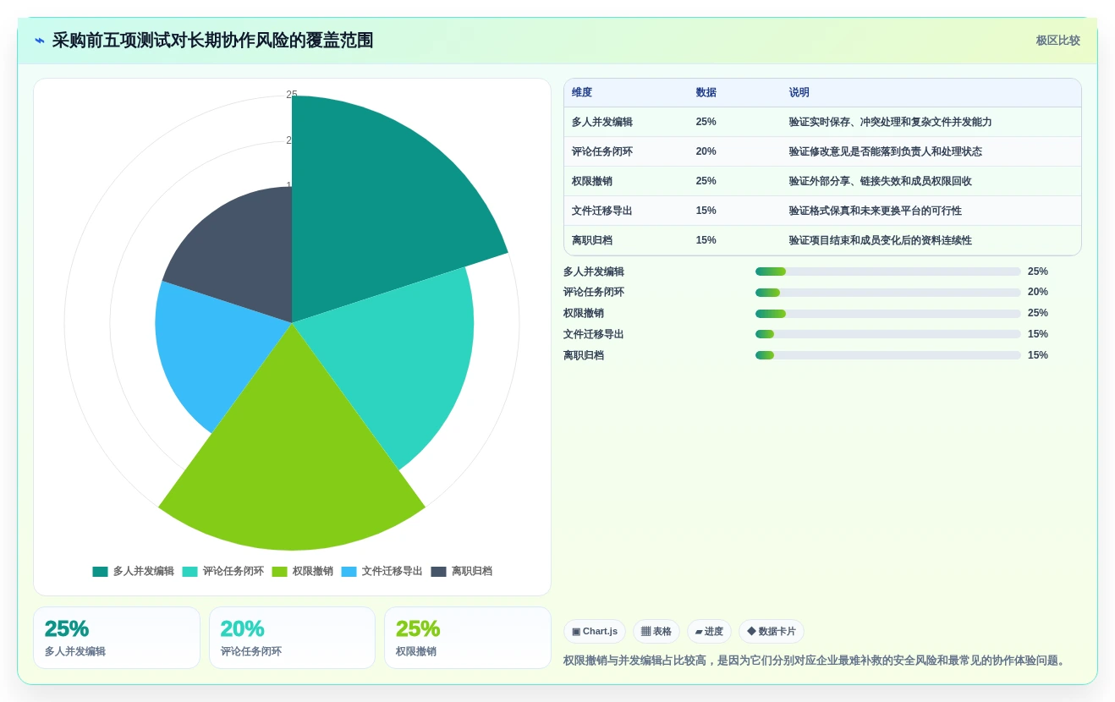Click description 验证外部分享、链接失效和成员权限回收
Image resolution: width=1115 pixels, height=702 pixels.
[880, 181]
